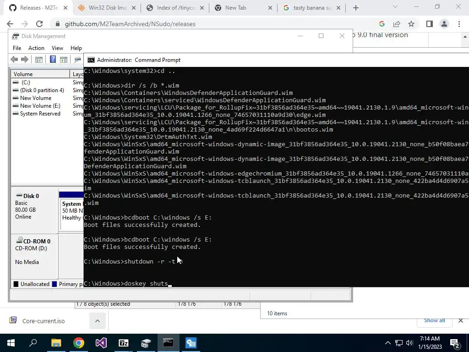
Task: Open a new browser tab with plus
Action: point(355,8)
